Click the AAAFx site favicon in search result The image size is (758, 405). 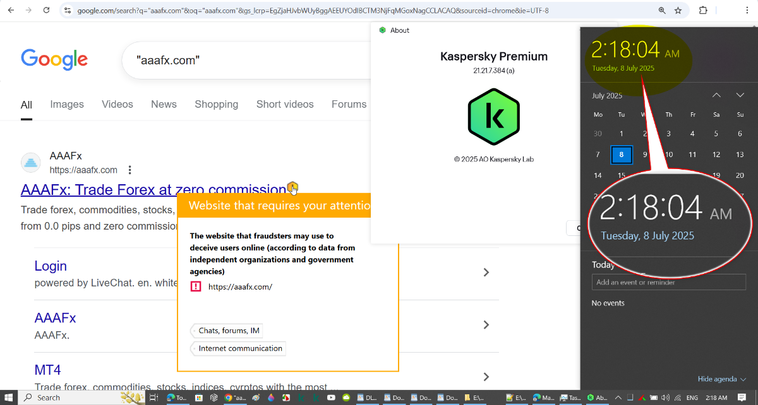(30, 163)
